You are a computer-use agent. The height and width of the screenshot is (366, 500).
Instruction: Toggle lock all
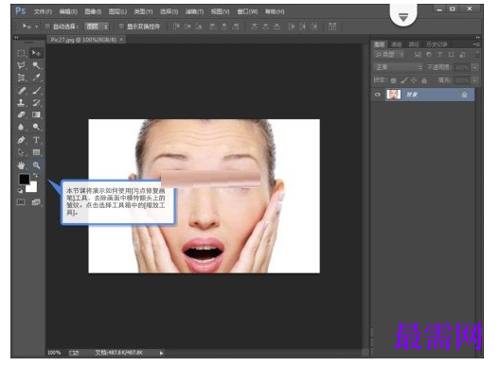[424, 80]
